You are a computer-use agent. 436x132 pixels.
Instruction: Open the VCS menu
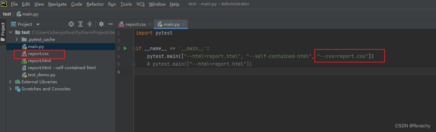point(140,4)
